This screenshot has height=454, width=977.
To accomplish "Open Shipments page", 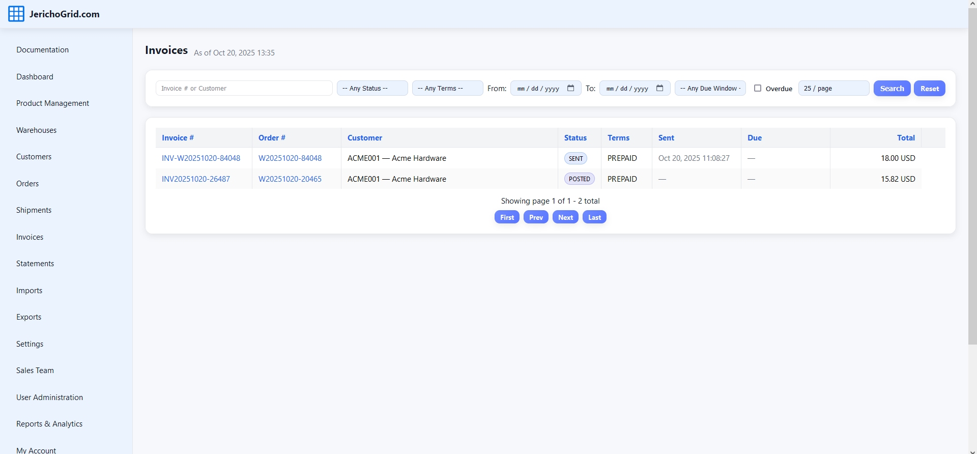I will click(x=34, y=210).
